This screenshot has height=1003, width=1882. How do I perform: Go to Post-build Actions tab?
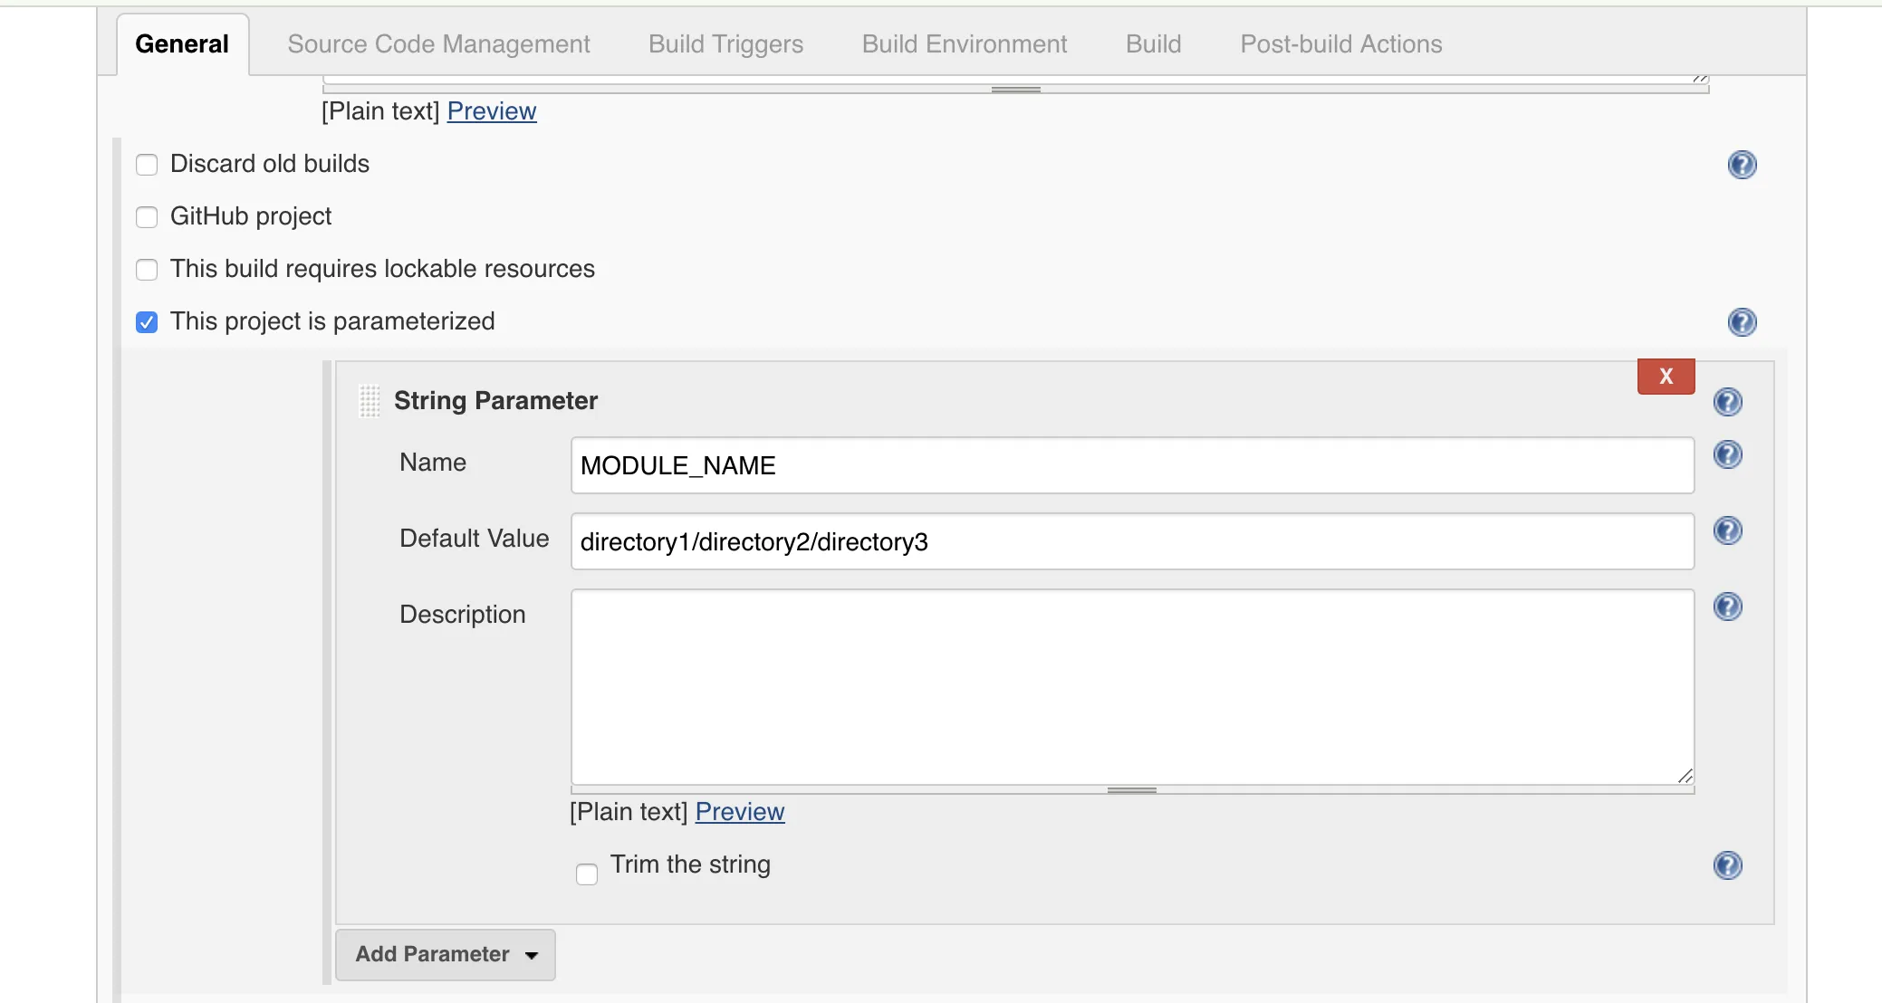tap(1340, 44)
